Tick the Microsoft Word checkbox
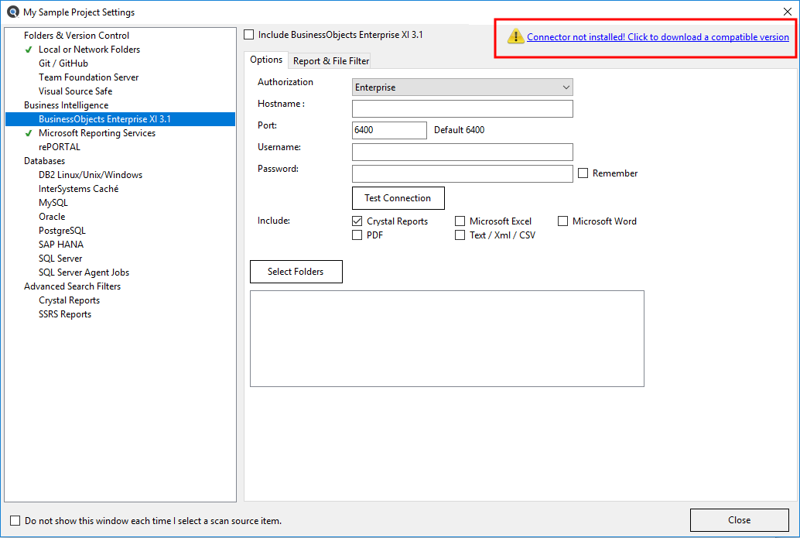This screenshot has height=538, width=800. coord(562,221)
